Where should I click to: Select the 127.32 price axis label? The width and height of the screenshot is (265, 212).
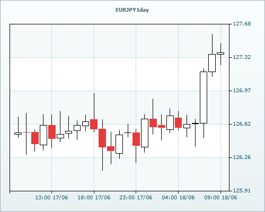click(x=242, y=57)
